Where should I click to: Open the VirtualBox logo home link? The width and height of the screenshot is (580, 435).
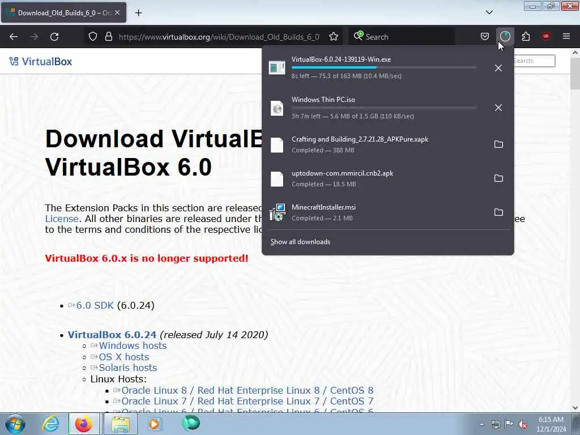click(x=41, y=61)
